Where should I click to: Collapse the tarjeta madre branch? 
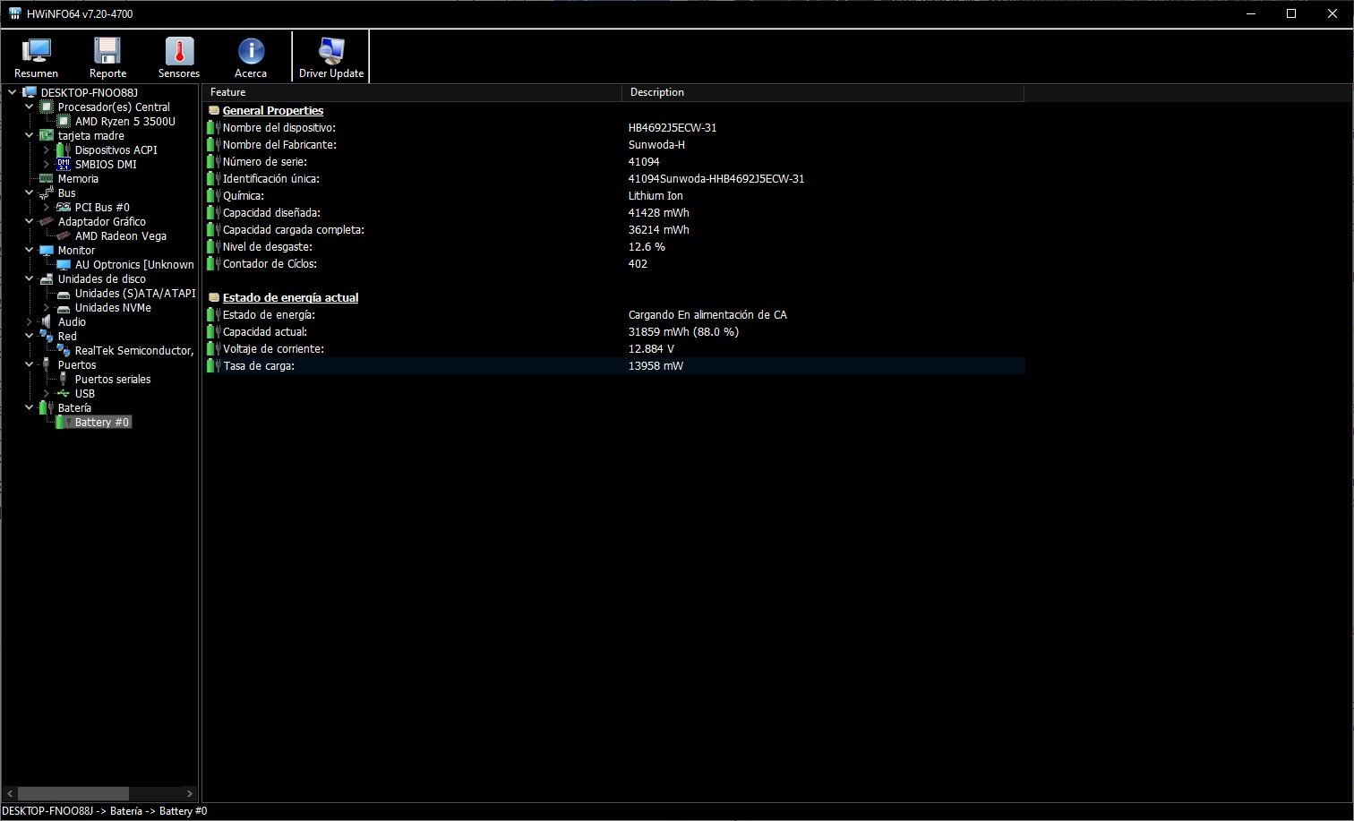tap(29, 135)
